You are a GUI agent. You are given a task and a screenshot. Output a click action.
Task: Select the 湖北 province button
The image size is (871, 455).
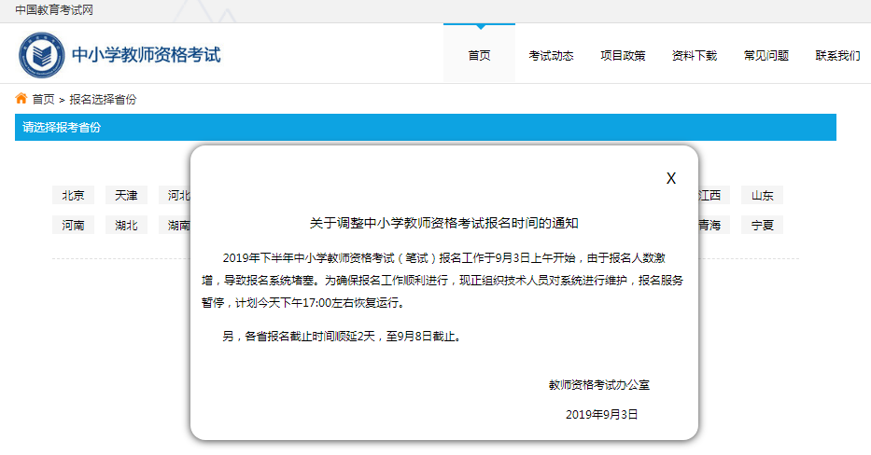click(126, 226)
